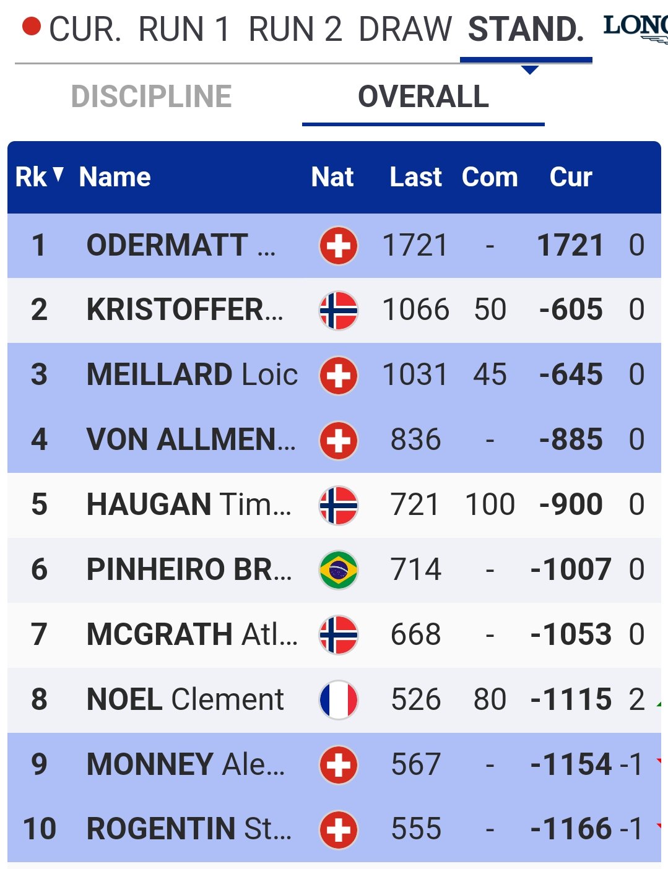The image size is (668, 869).
Task: Click the Brazilian flag beside Pinheiro Braathen
Action: tap(338, 570)
